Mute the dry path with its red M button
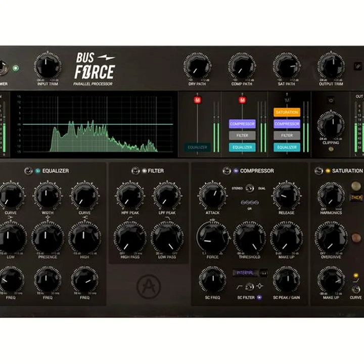Viewport: 364px width, 364px height. [x=197, y=100]
